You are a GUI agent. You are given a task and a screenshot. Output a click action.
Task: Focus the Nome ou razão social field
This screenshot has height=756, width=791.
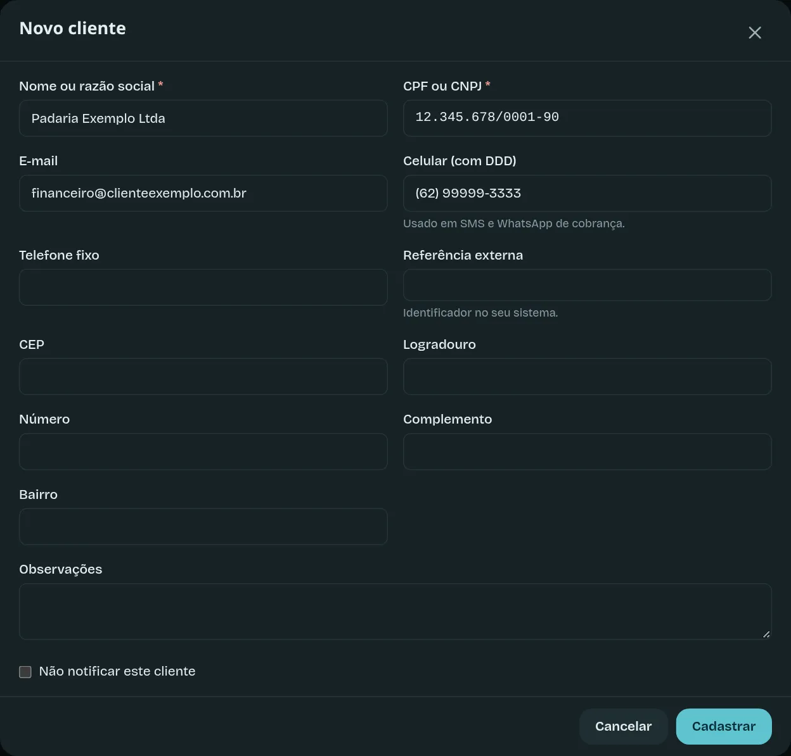[203, 118]
